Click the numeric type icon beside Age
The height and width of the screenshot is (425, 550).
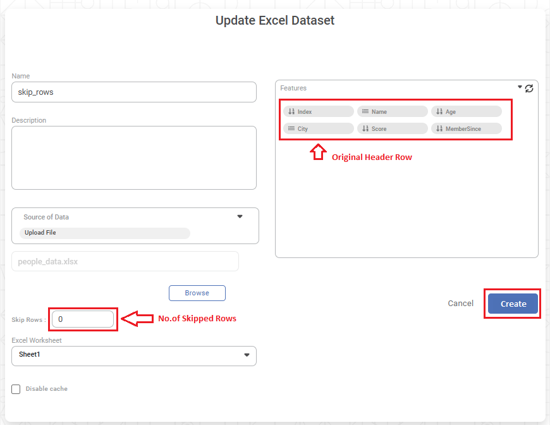coord(439,112)
